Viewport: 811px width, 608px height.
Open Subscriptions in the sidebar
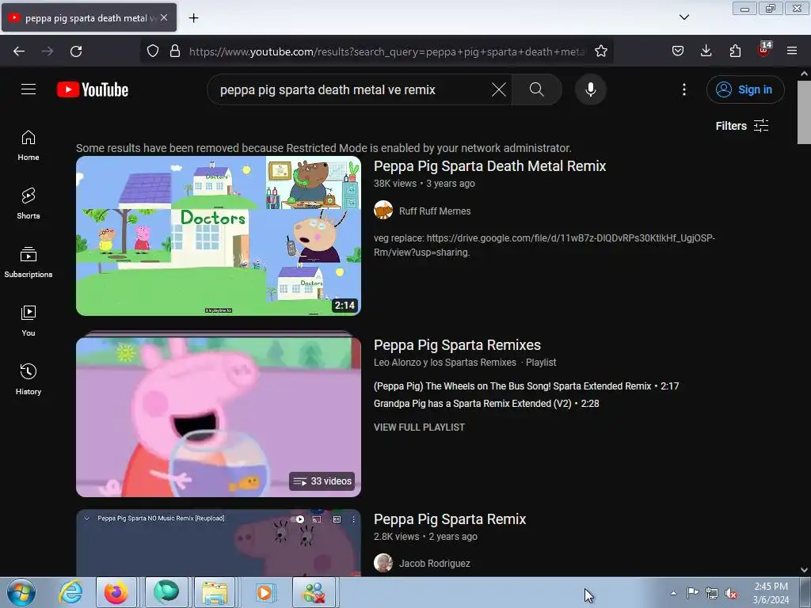pyautogui.click(x=29, y=262)
